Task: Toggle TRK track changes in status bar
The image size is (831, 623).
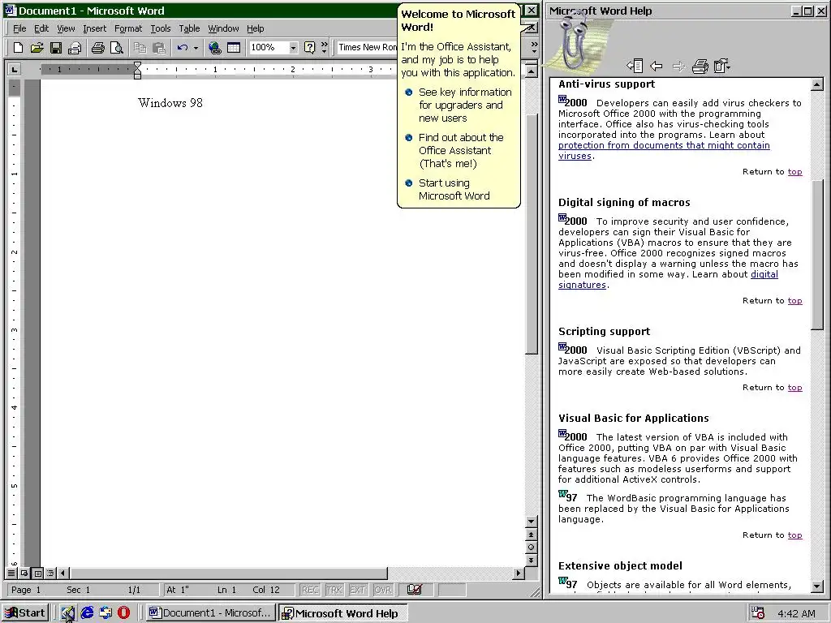Action: pyautogui.click(x=334, y=590)
